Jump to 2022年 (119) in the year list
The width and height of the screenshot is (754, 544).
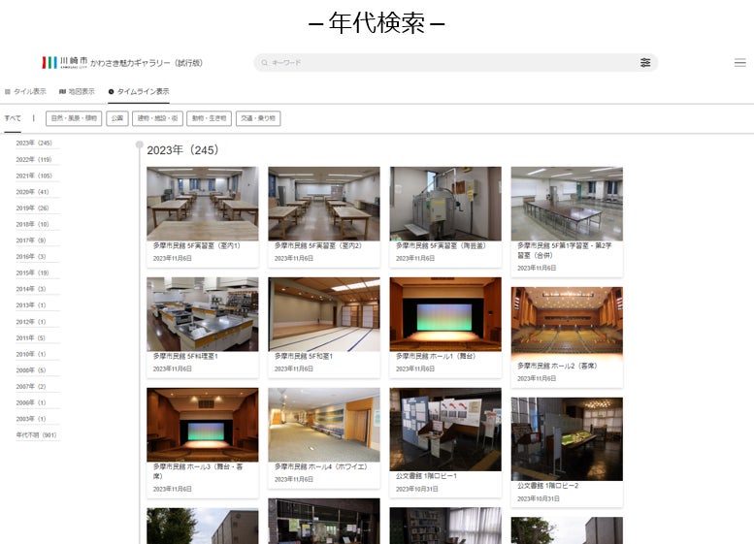(x=34, y=160)
